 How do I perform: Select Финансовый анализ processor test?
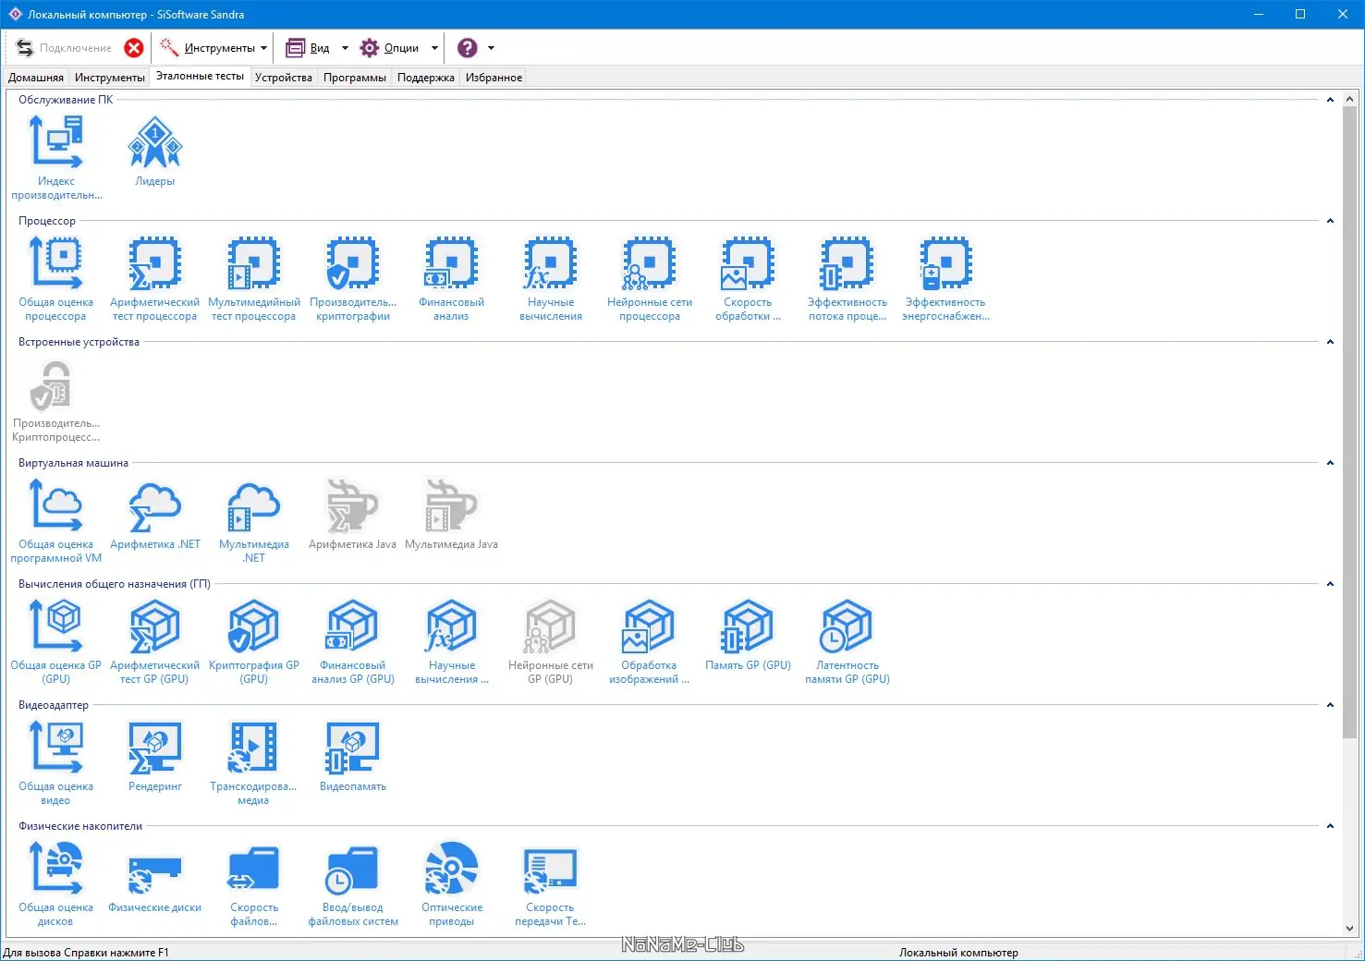452,278
